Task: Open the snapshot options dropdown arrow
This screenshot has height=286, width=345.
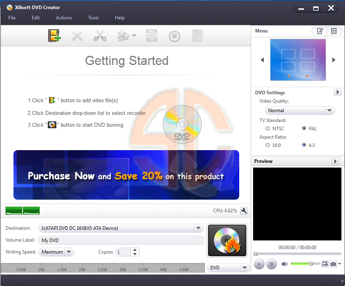Action: (x=340, y=264)
